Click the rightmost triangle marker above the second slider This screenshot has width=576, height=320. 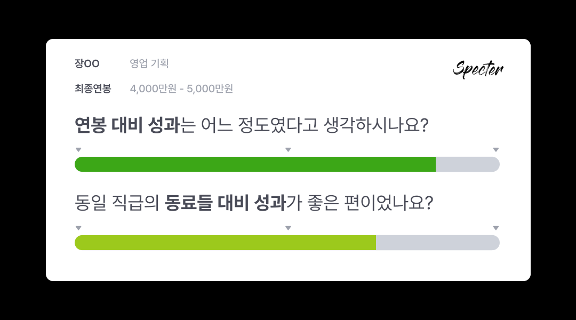coord(496,228)
